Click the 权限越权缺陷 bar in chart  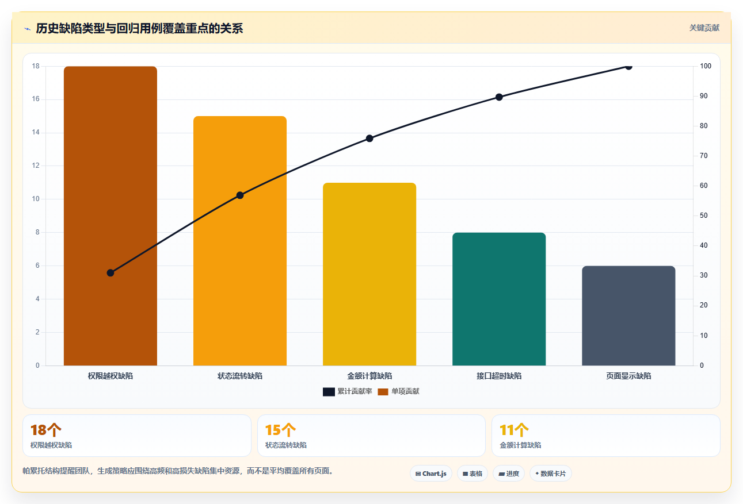click(111, 216)
